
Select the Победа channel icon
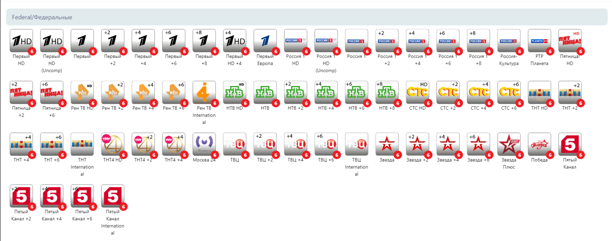(539, 144)
